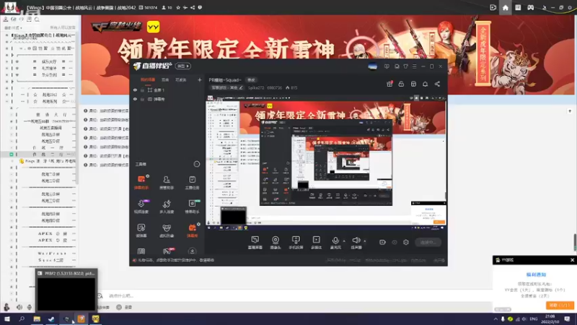Click the speaker icon at the YY window bottom-left
Screen dimensions: 577x325
coord(19,307)
